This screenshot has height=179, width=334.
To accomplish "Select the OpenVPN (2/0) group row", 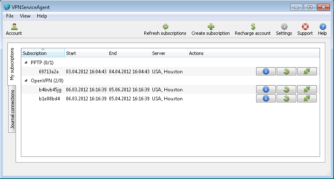I will click(x=170, y=80).
